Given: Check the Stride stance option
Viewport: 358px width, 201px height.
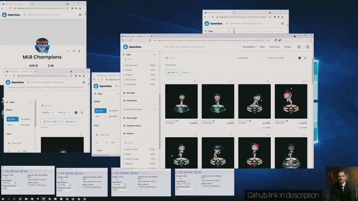Looking at the screenshot, I should (124, 154).
